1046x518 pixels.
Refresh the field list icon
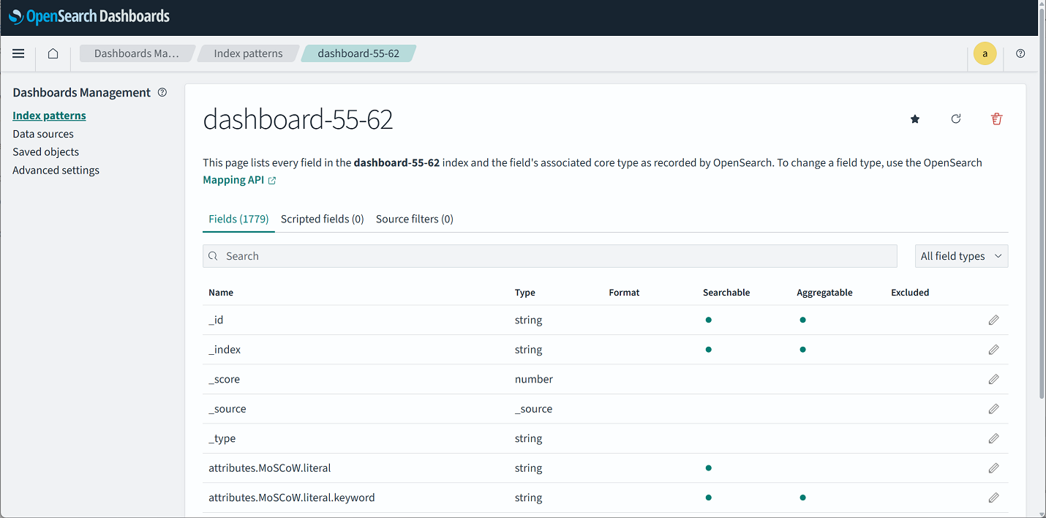click(x=955, y=119)
